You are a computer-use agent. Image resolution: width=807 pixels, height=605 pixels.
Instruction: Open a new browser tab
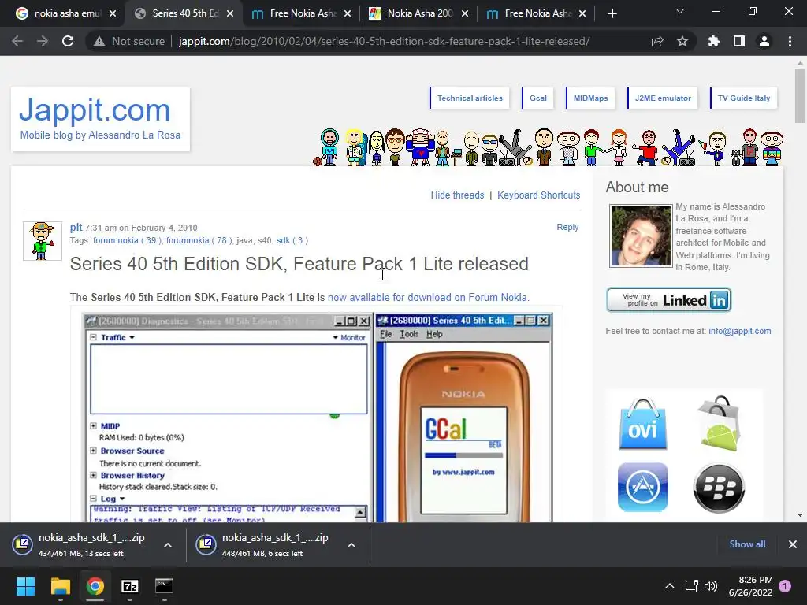tap(612, 13)
